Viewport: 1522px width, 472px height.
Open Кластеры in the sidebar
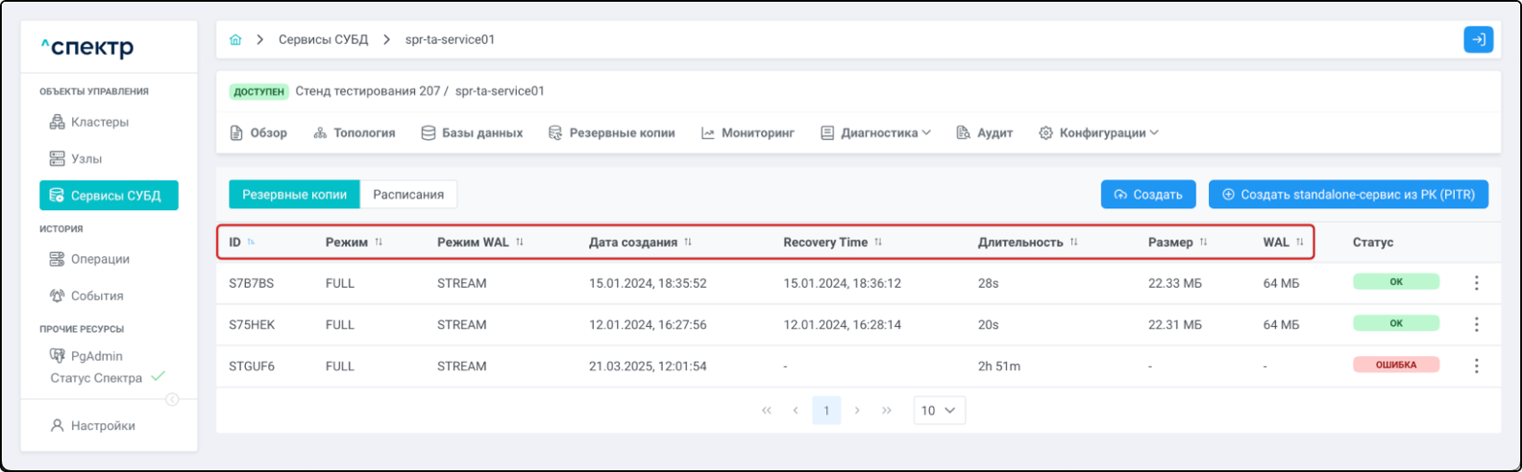(x=99, y=123)
